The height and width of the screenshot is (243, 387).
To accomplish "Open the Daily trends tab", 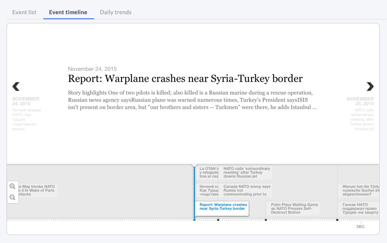I will coord(116,12).
